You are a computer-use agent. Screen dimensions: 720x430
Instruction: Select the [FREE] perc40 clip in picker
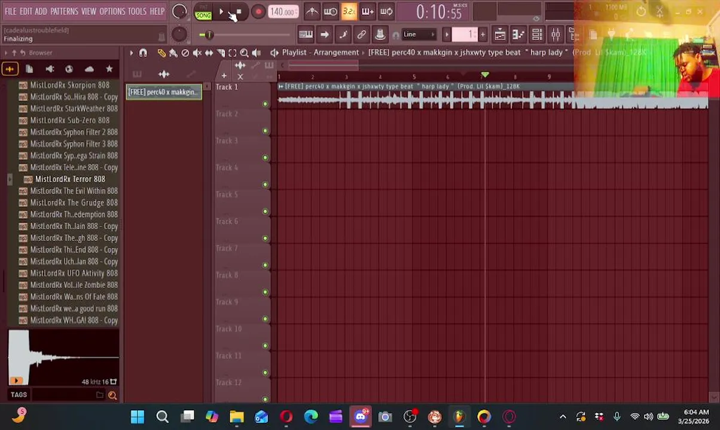pyautogui.click(x=164, y=92)
